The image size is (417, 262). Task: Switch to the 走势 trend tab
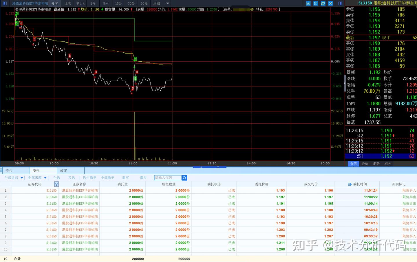coord(376,164)
